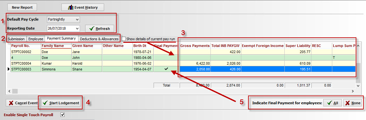Open Event History
Screen dimensions: 366x120
click(x=83, y=7)
